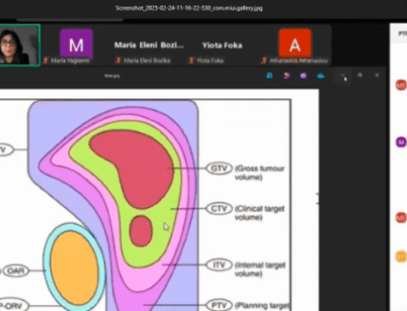The height and width of the screenshot is (311, 407).
Task: Click the orange OAR region in the diagram
Action: 74,268
